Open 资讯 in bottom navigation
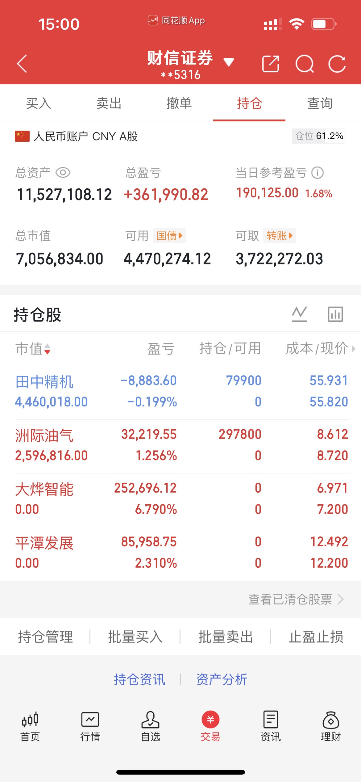Viewport: 361px width, 782px height. click(x=271, y=726)
